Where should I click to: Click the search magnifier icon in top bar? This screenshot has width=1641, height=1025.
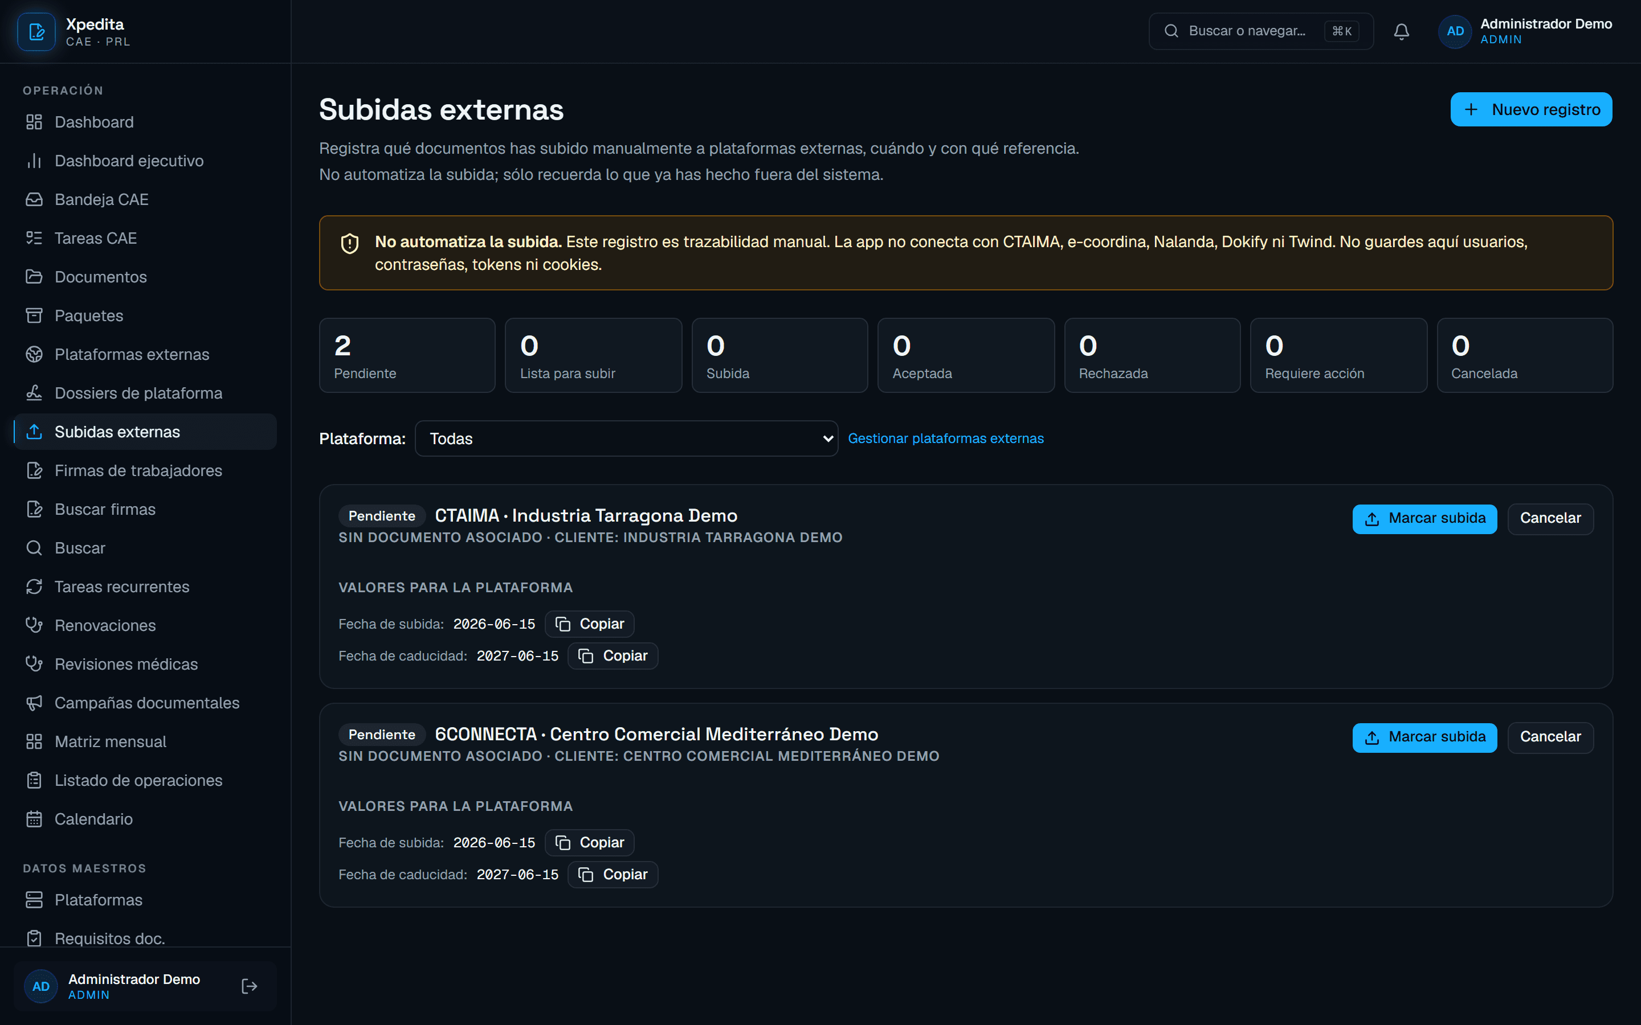click(1171, 31)
